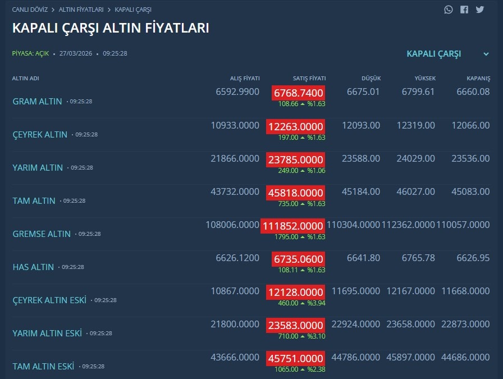View TAM ALTIN price page

(34, 200)
